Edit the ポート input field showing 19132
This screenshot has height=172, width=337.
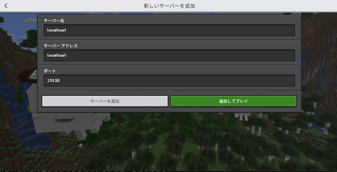169,80
